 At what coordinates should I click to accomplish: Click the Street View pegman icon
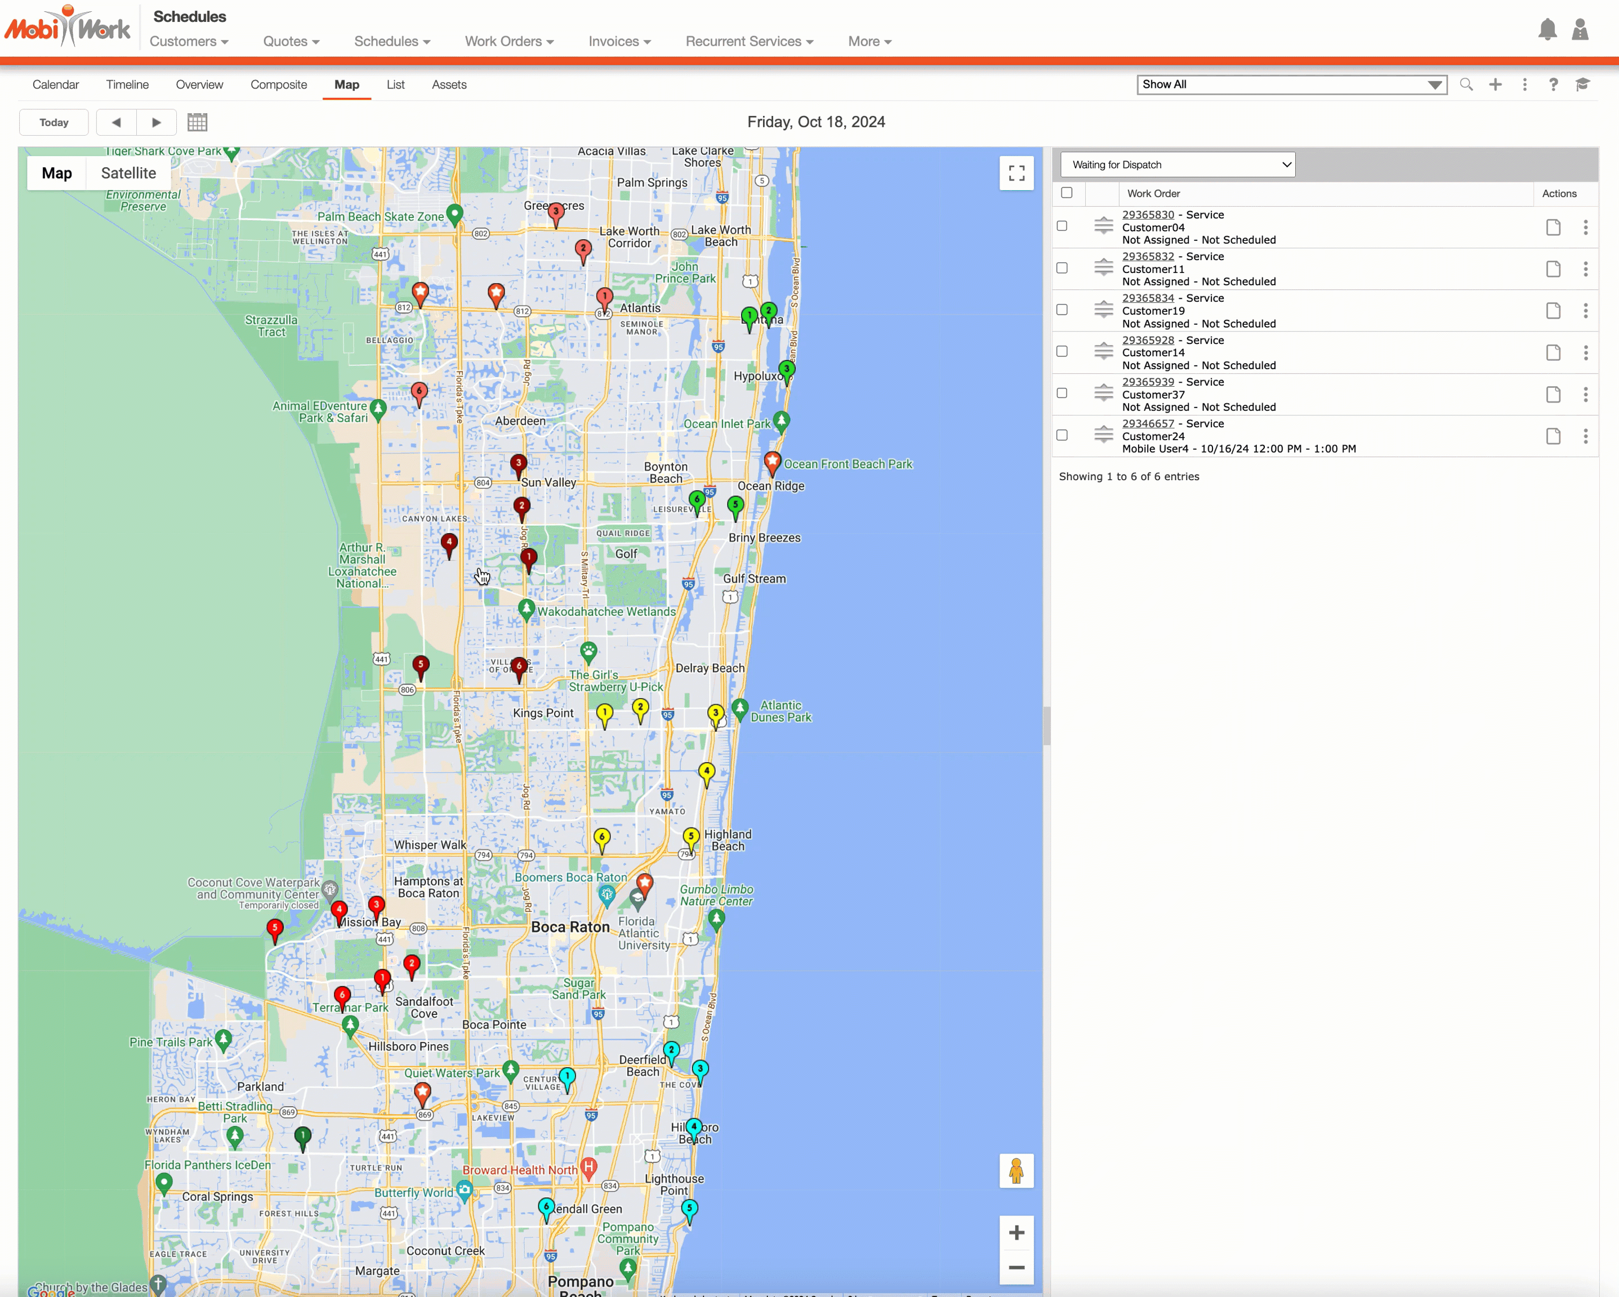click(x=1016, y=1171)
